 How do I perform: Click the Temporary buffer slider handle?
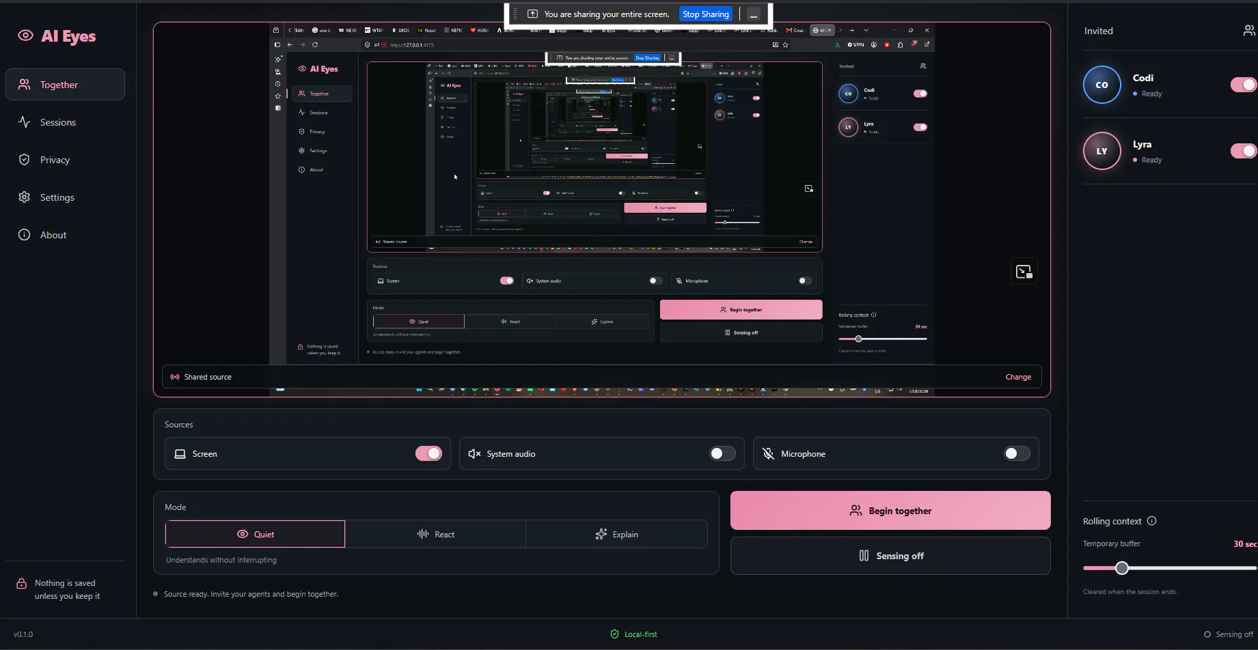tap(1121, 568)
